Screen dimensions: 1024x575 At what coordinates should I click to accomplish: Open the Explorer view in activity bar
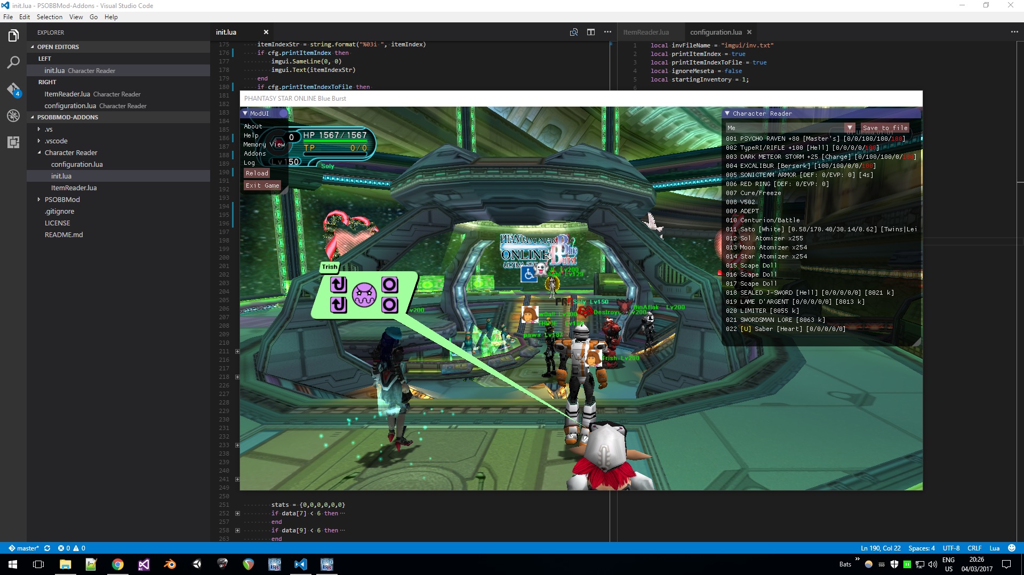[x=13, y=36]
